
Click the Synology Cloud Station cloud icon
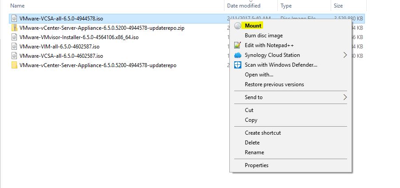[238, 55]
